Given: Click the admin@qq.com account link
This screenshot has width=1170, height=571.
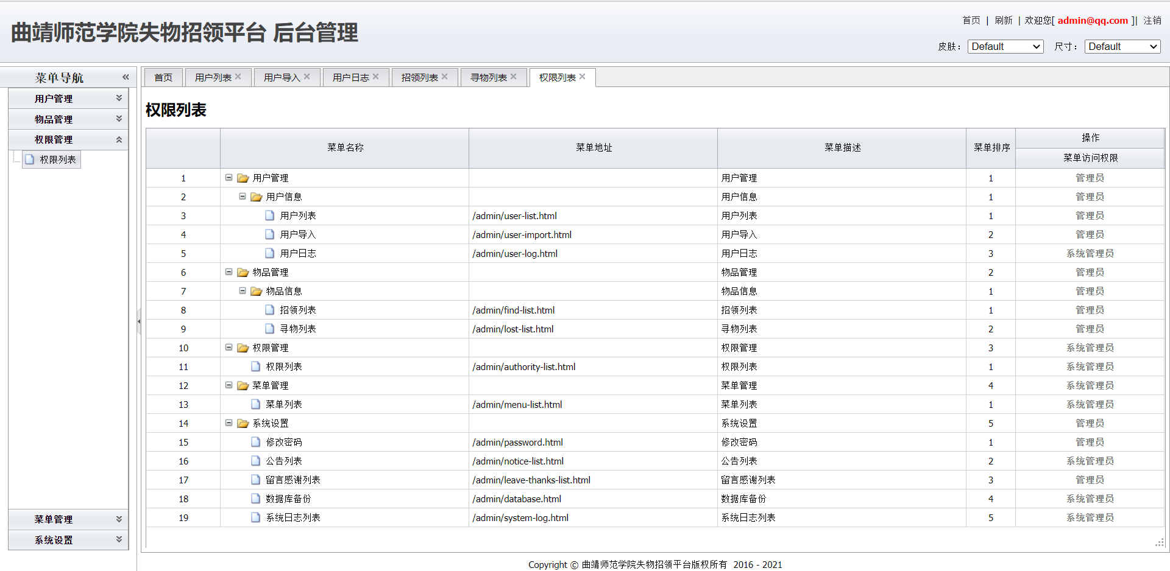Looking at the screenshot, I should coord(1093,20).
